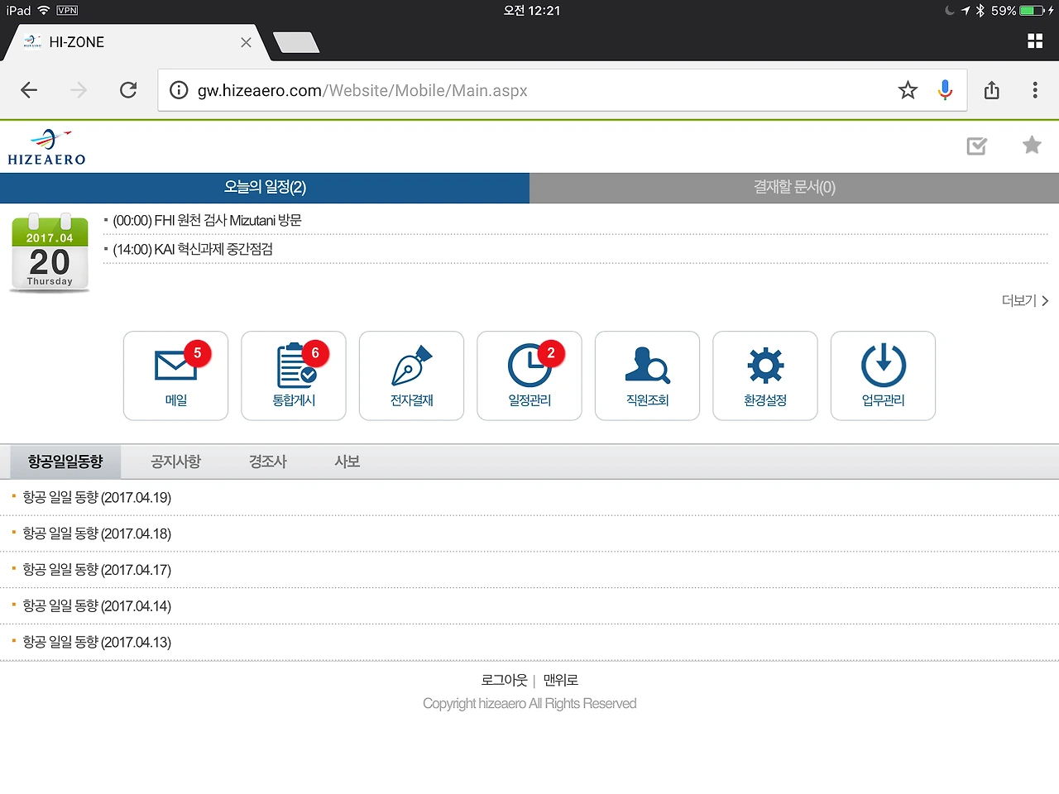
Task: Switch to 오늘의 일정(2) tab
Action: coord(265,188)
